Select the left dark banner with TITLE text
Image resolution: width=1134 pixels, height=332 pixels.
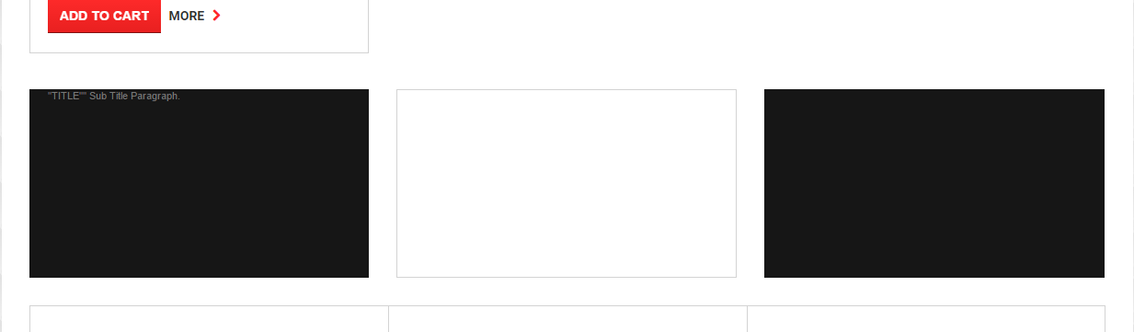[199, 183]
